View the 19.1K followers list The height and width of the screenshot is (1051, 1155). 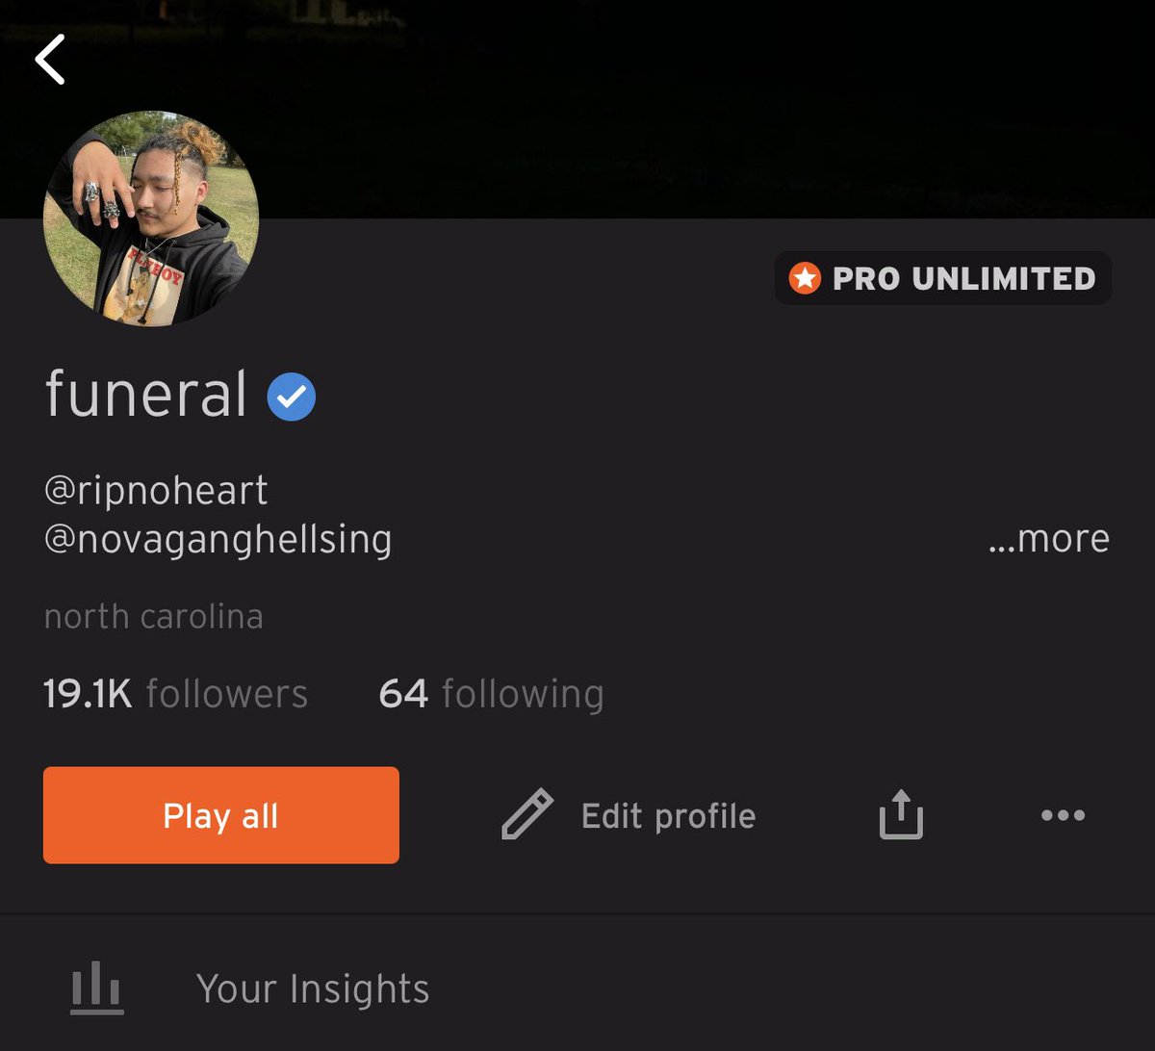176,693
